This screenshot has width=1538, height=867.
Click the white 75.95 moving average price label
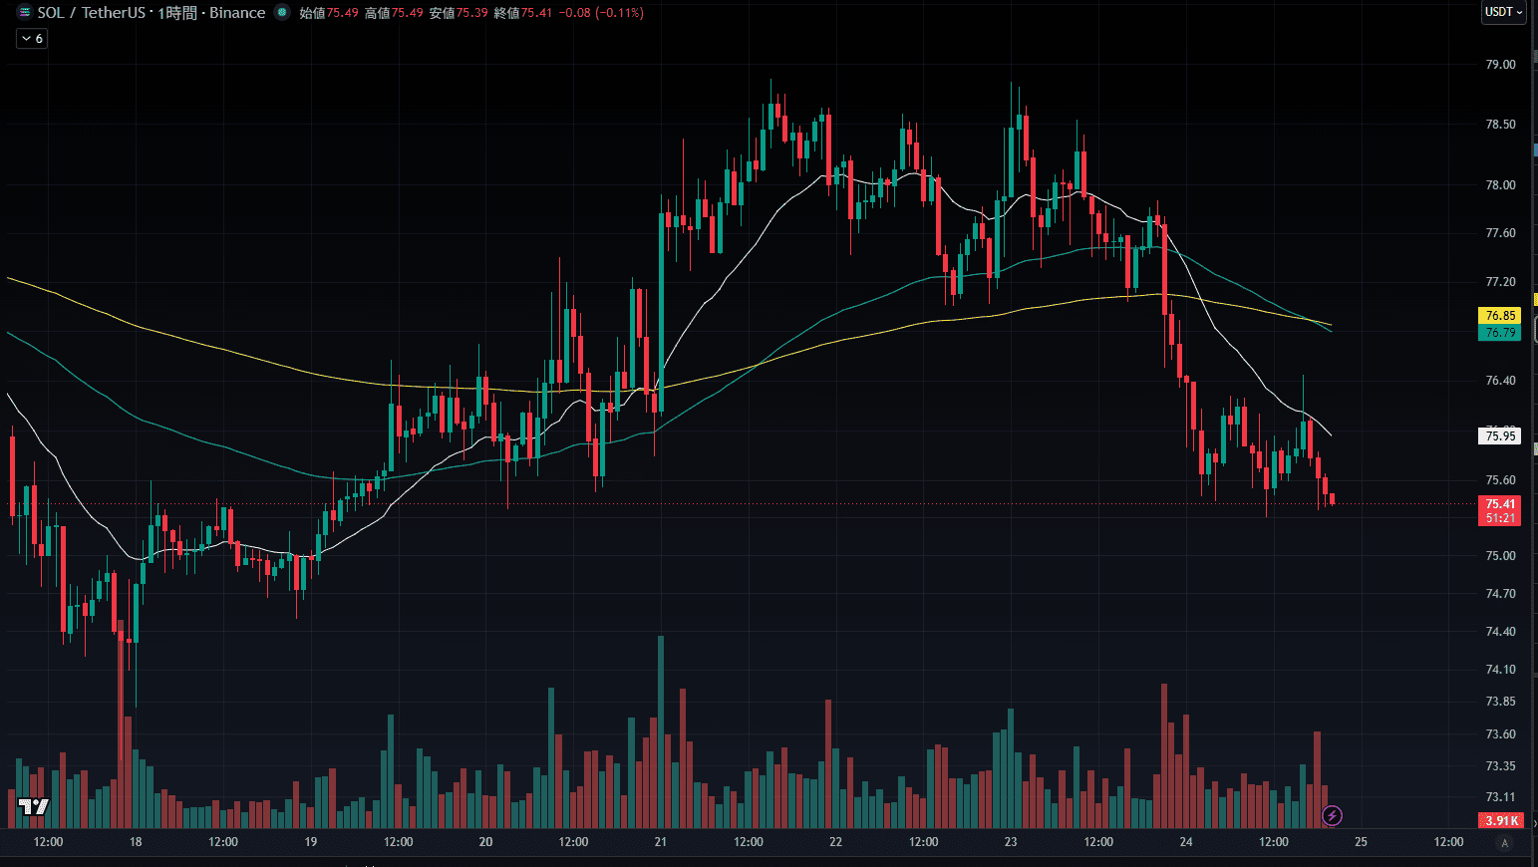tap(1500, 435)
